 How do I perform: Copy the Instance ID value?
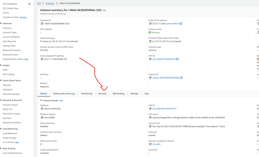pyautogui.click(x=42, y=24)
